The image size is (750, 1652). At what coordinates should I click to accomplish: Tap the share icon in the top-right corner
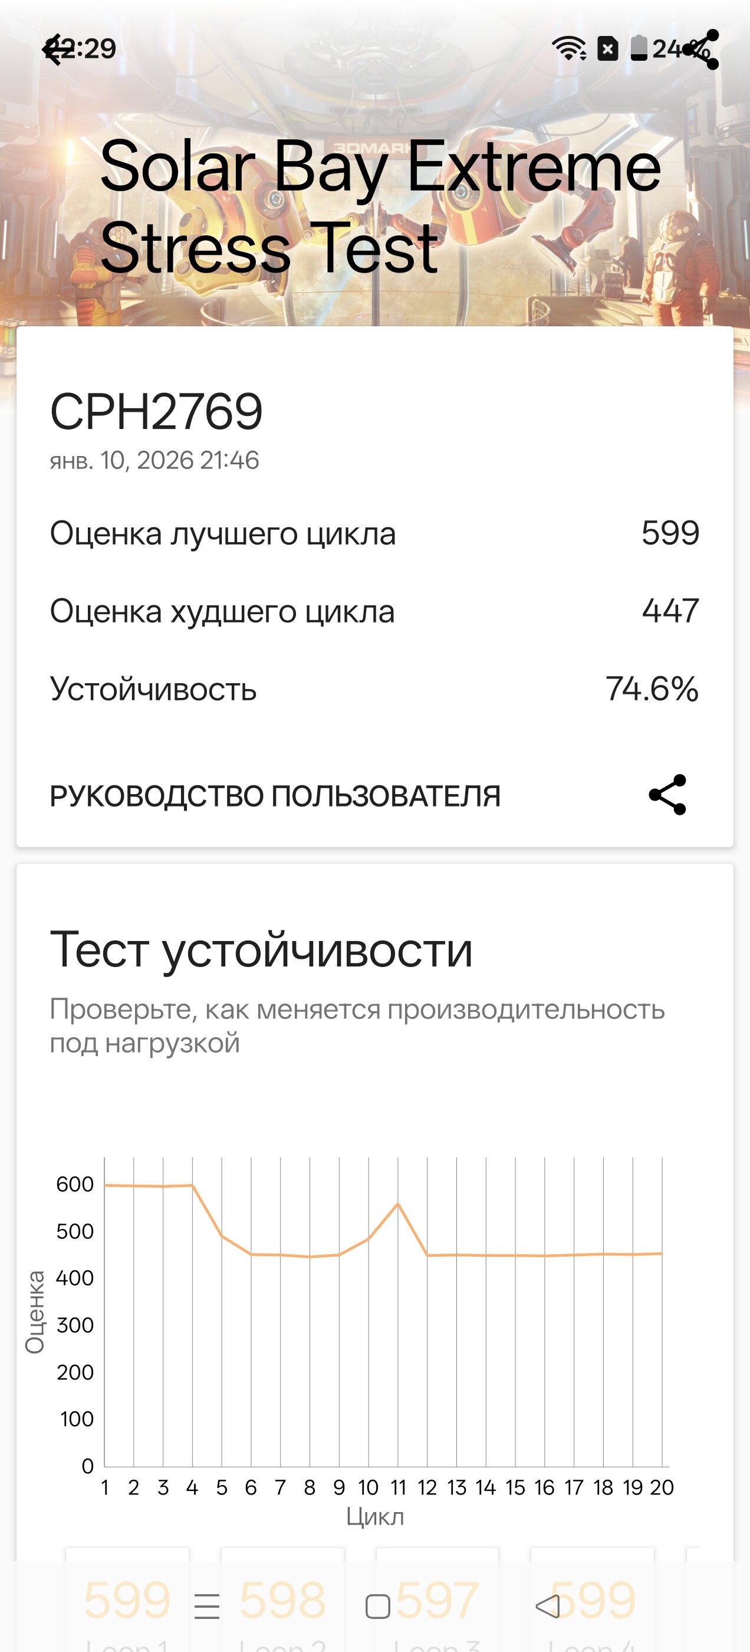coord(700,50)
